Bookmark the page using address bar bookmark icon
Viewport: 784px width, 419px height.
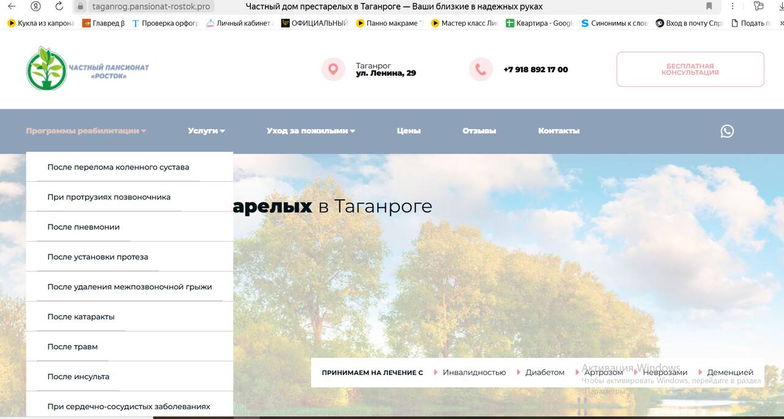(x=709, y=6)
